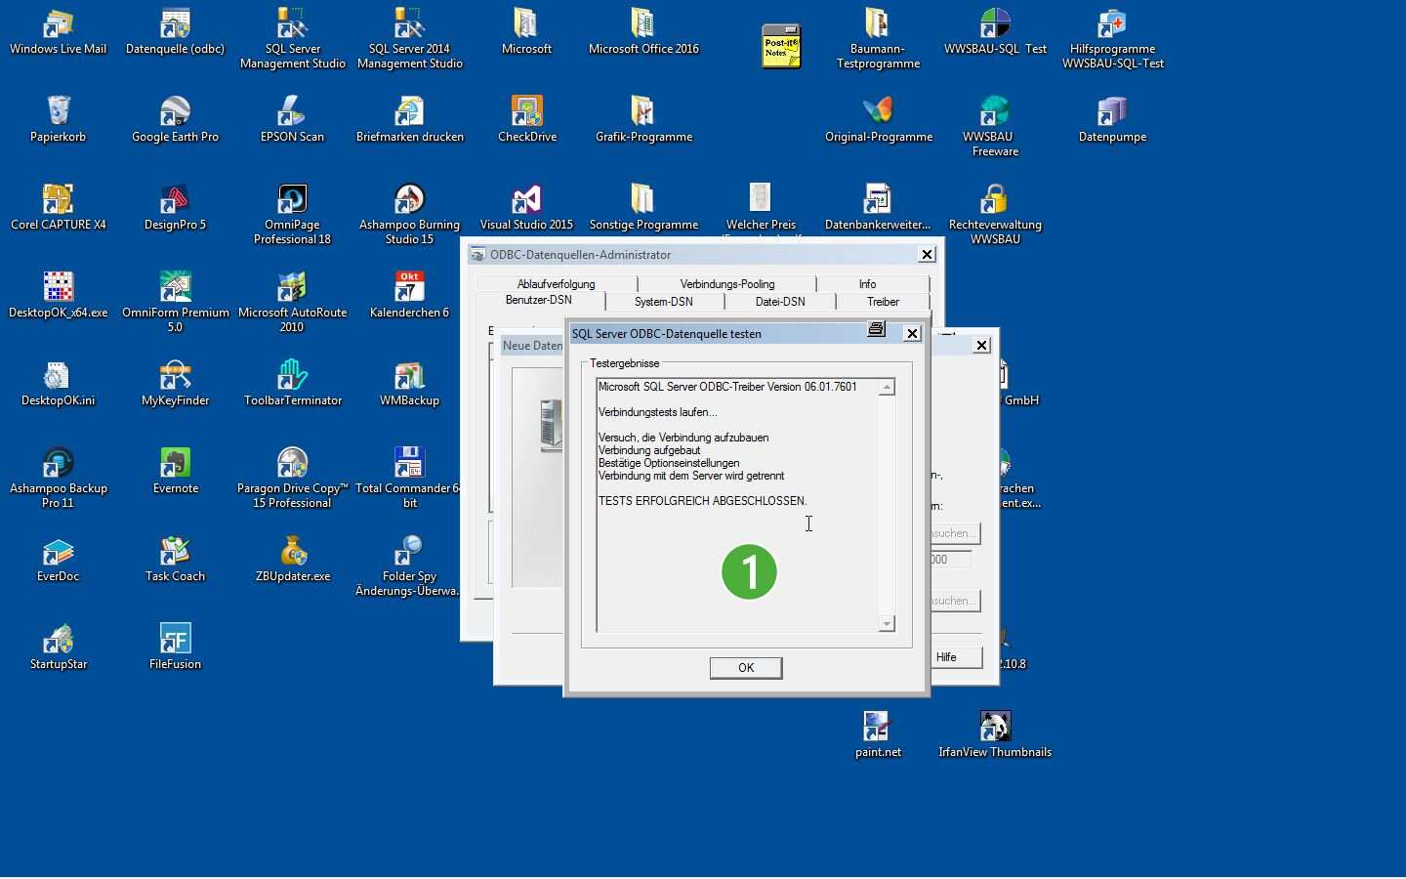Open Datenpumpe desktop icon

1113,120
